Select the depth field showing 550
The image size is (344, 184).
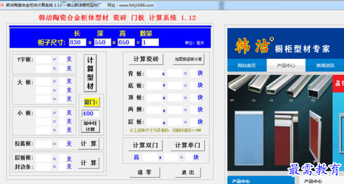[x=102, y=42]
